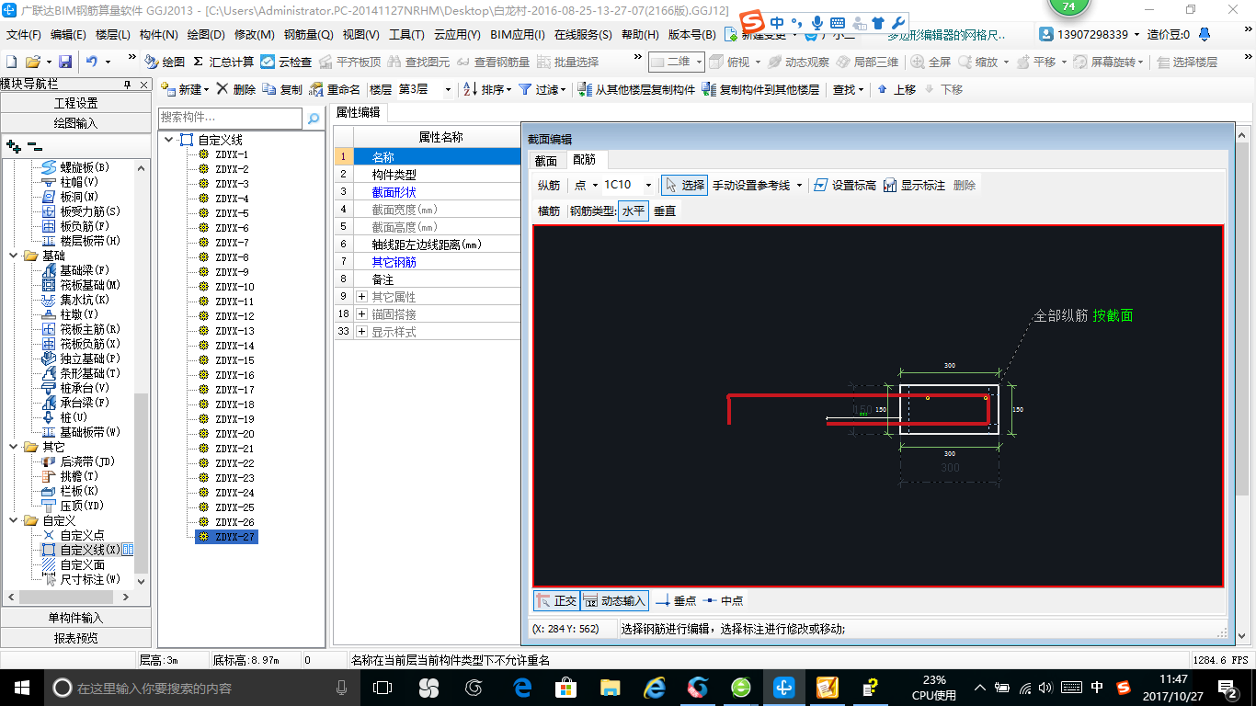
Task: Expand 显示样式 property row
Action: (361, 332)
